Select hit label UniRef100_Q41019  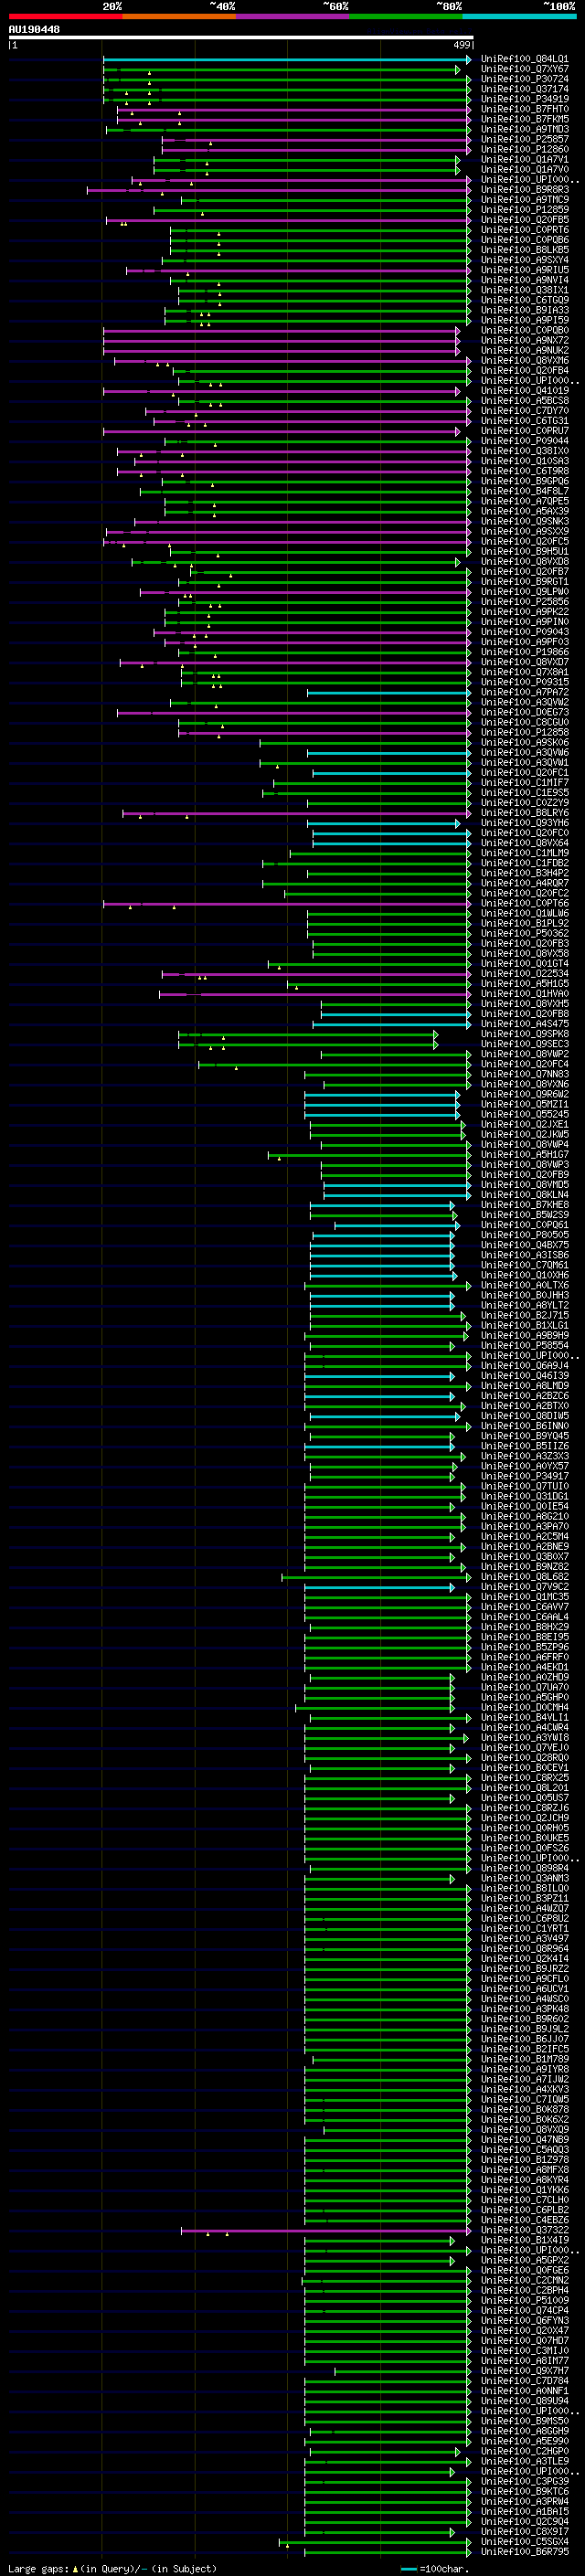[x=524, y=391]
